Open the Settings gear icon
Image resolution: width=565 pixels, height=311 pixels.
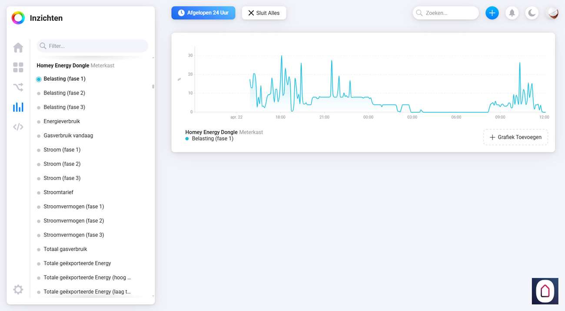(18, 289)
